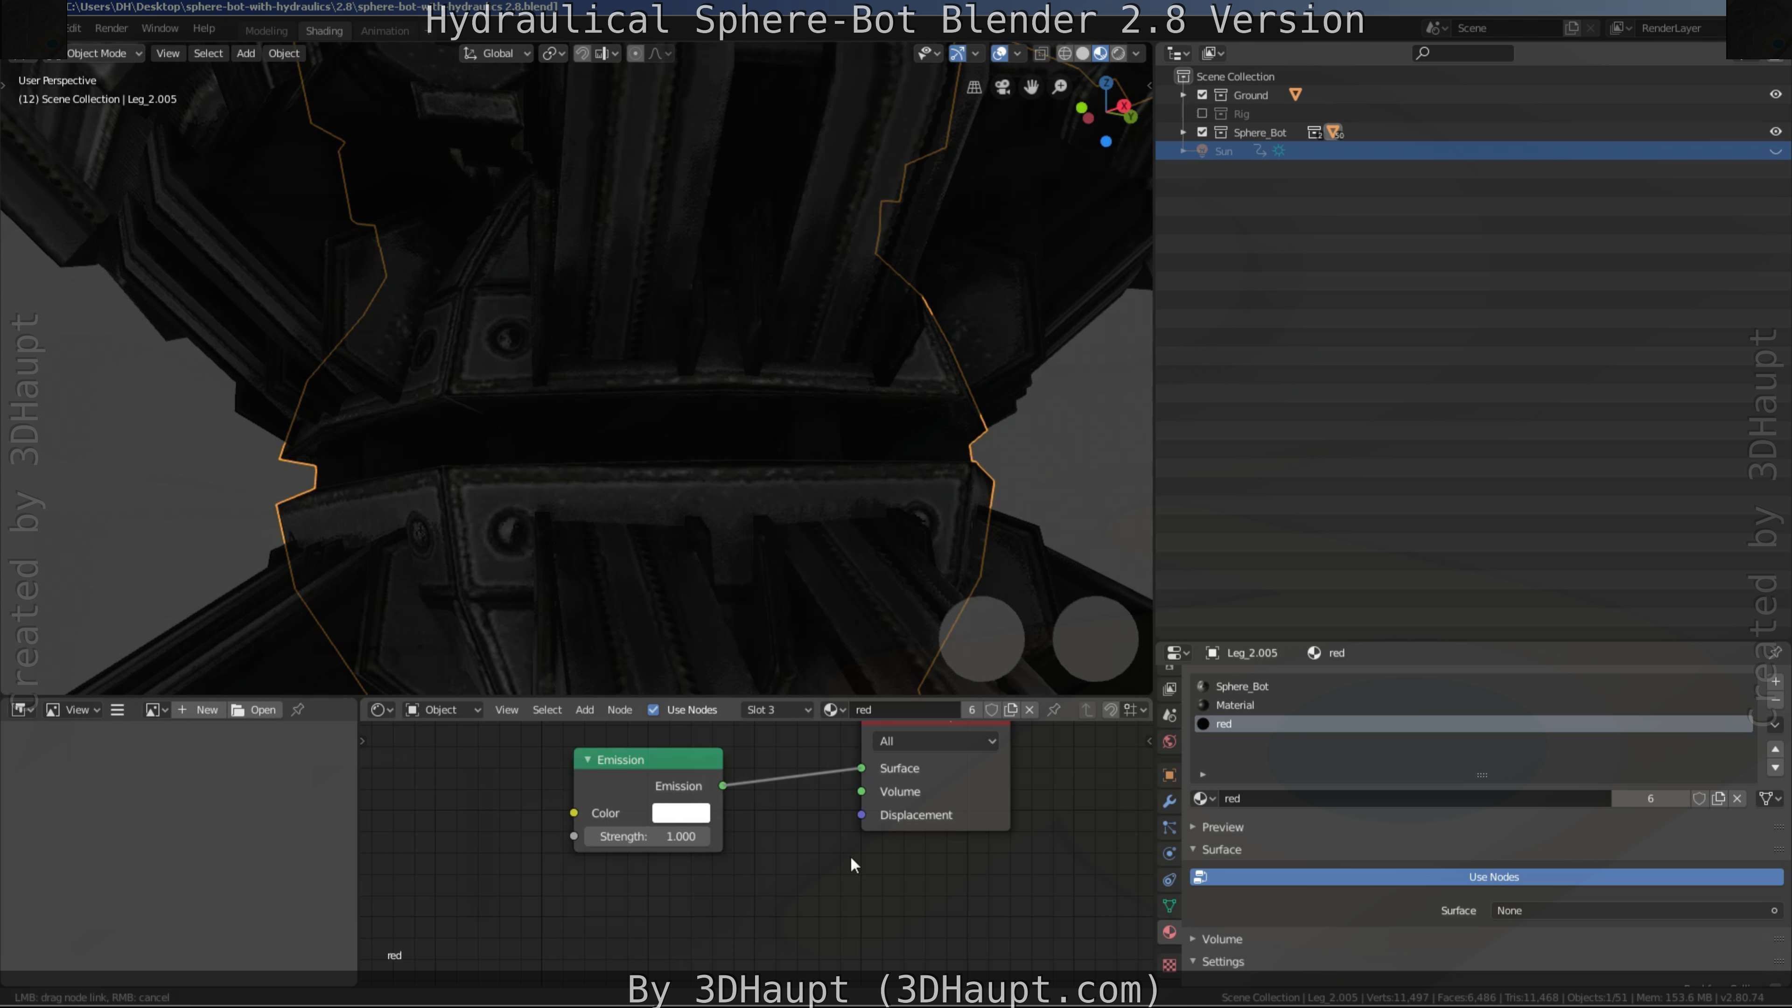Open the Slot 3 material slot dropdown
The height and width of the screenshot is (1008, 1792).
(x=778, y=709)
